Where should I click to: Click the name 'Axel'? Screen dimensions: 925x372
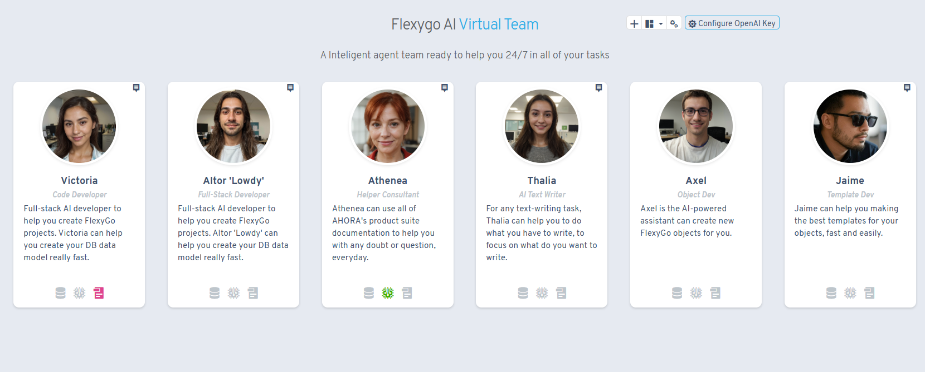[x=696, y=181]
